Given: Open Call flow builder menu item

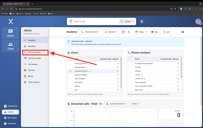Looking at the screenshot, I should 34,58.
